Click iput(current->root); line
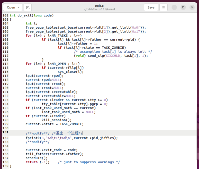 click(x=46, y=84)
